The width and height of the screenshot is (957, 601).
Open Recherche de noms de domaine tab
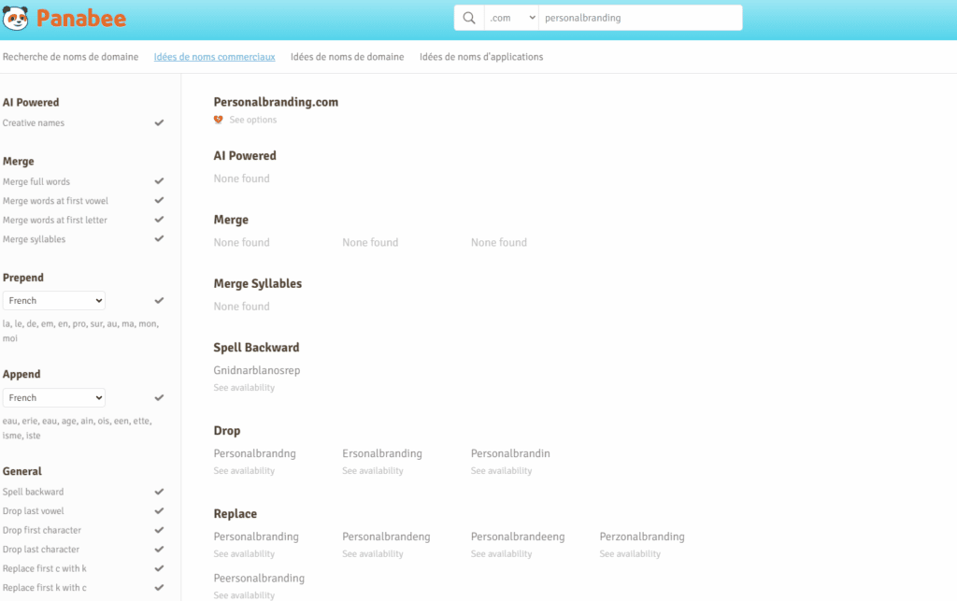pos(70,57)
